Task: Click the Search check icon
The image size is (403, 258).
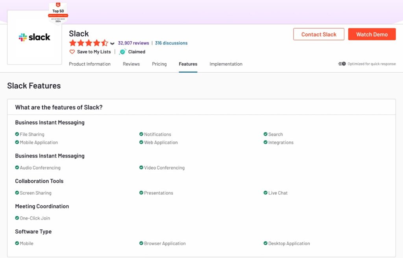Action: 266,134
